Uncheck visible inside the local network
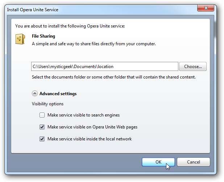Viewport: 224px width, 182px height. 42,139
